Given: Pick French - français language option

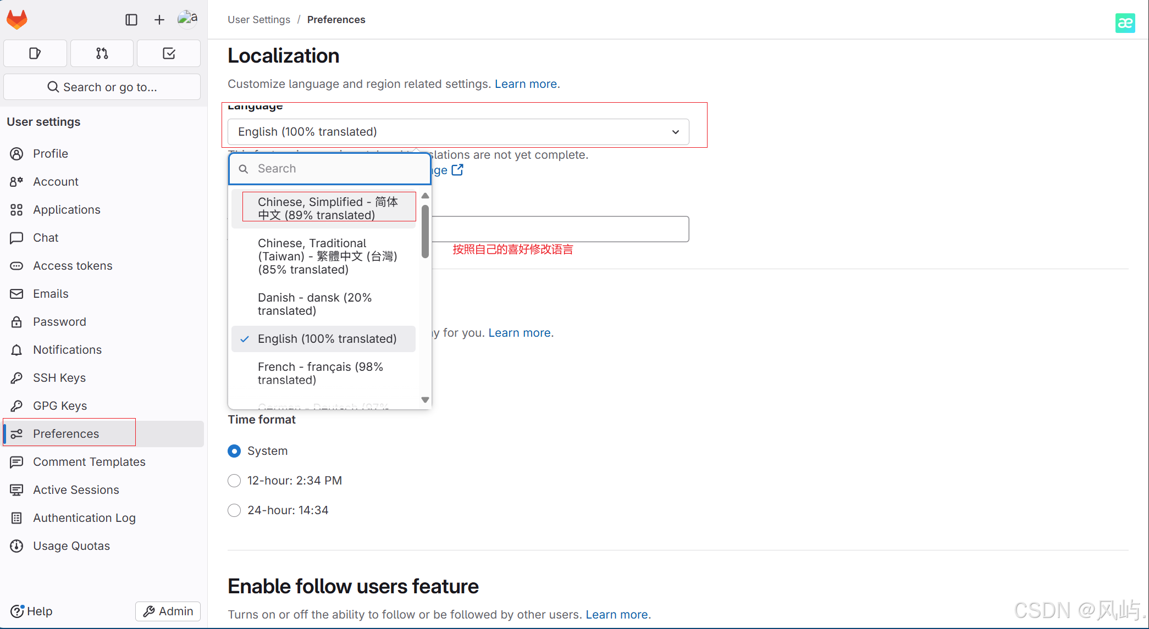Looking at the screenshot, I should click(x=321, y=373).
